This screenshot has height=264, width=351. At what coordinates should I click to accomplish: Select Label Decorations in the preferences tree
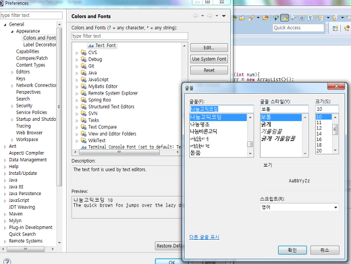40,45
